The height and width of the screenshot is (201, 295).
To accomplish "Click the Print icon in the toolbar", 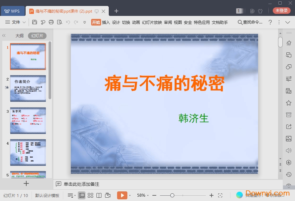I will [x=52, y=22].
